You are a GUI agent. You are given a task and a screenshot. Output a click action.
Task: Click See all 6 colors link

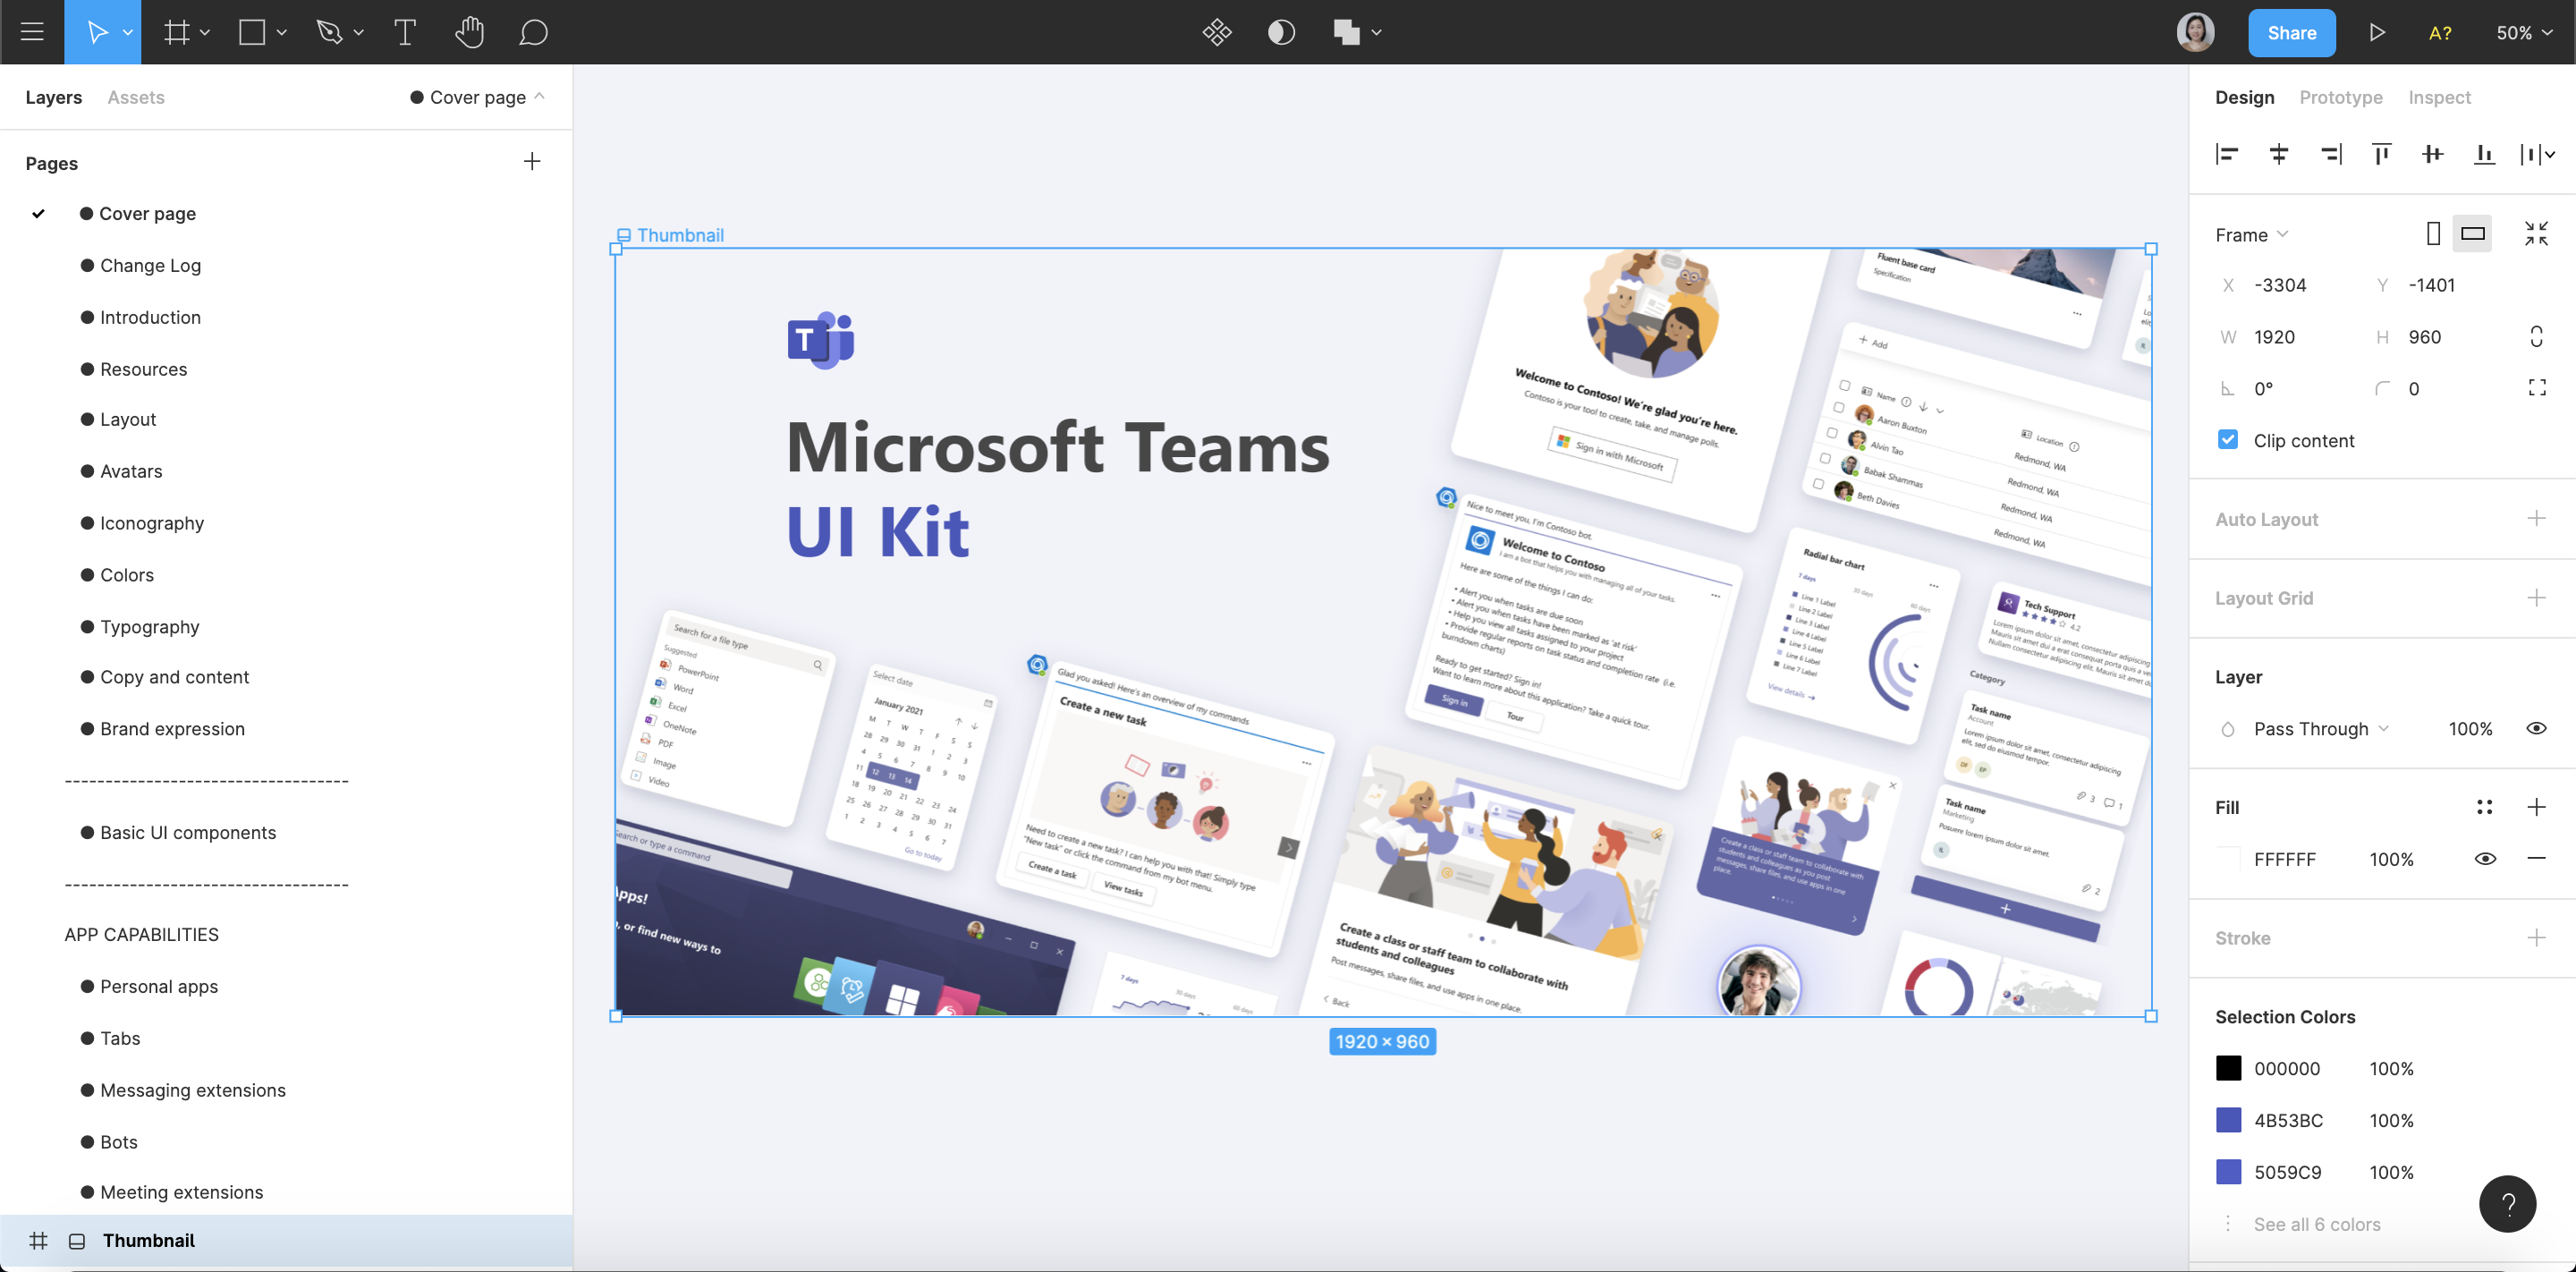coord(2316,1224)
